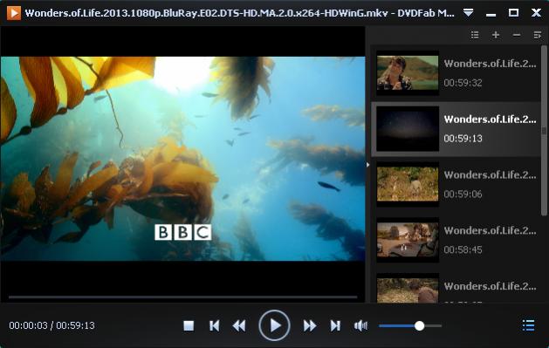Open the title bar dropdown menu arrow
549x348 pixels.
click(x=468, y=13)
